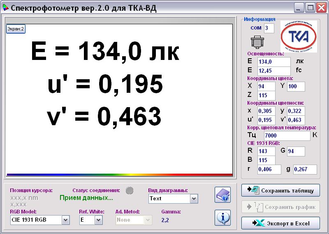Click the u' chromaticity value field
Viewport: 329px width, 234px height.
pos(266,120)
